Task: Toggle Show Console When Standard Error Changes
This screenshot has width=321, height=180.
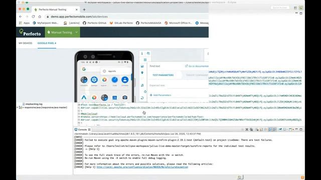Action: pyautogui.click(x=274, y=129)
